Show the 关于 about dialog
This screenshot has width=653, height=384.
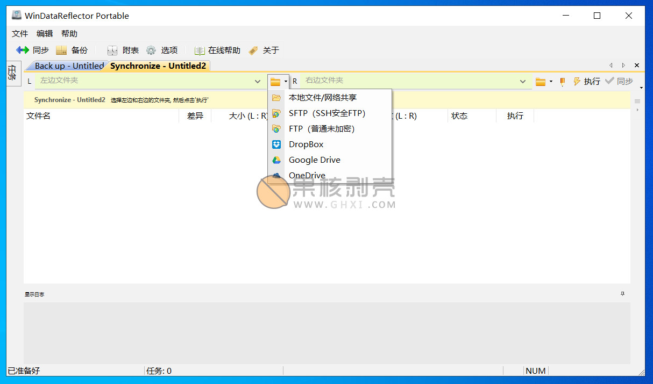point(264,50)
